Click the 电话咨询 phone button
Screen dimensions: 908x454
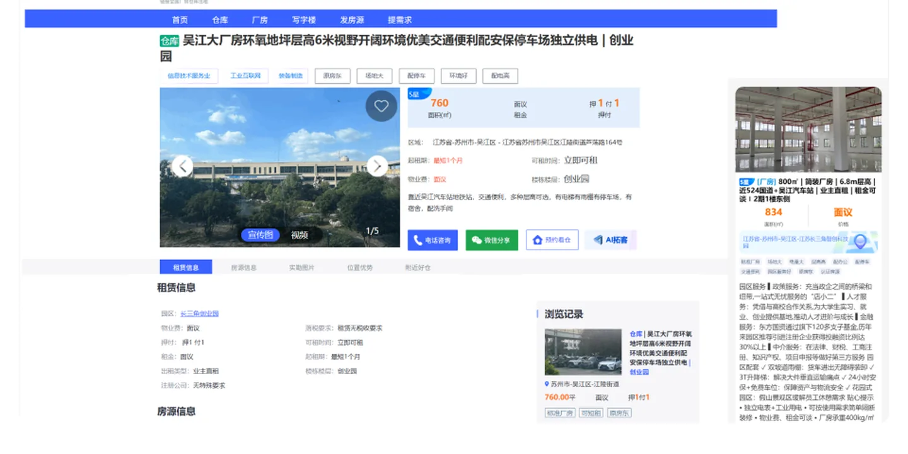[x=433, y=240]
